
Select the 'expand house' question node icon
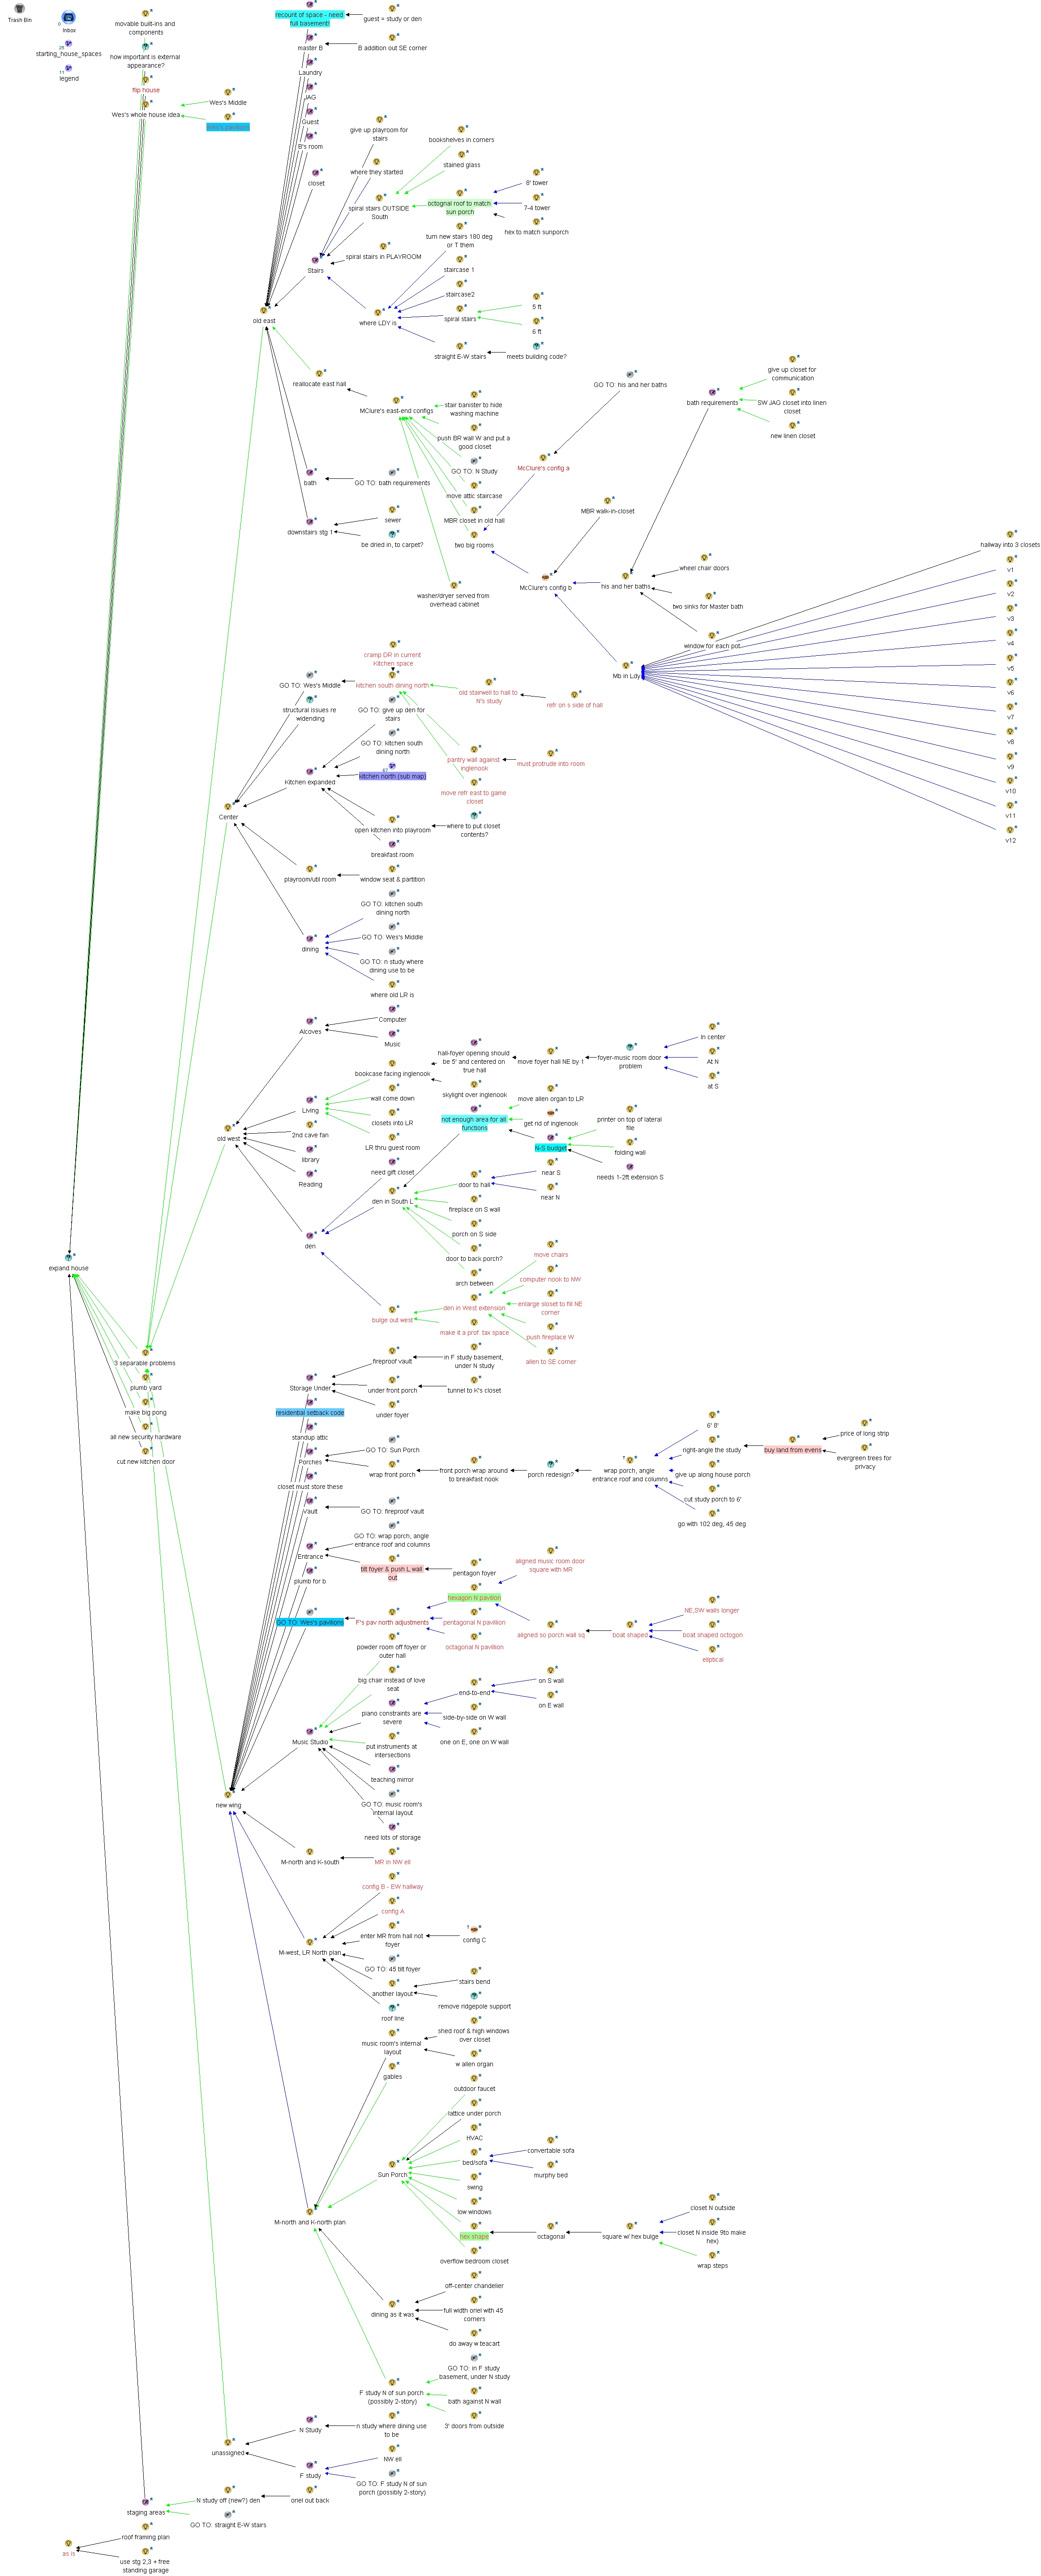(x=68, y=1258)
